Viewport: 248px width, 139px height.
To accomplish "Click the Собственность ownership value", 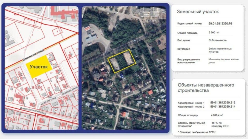I will coord(218,40).
